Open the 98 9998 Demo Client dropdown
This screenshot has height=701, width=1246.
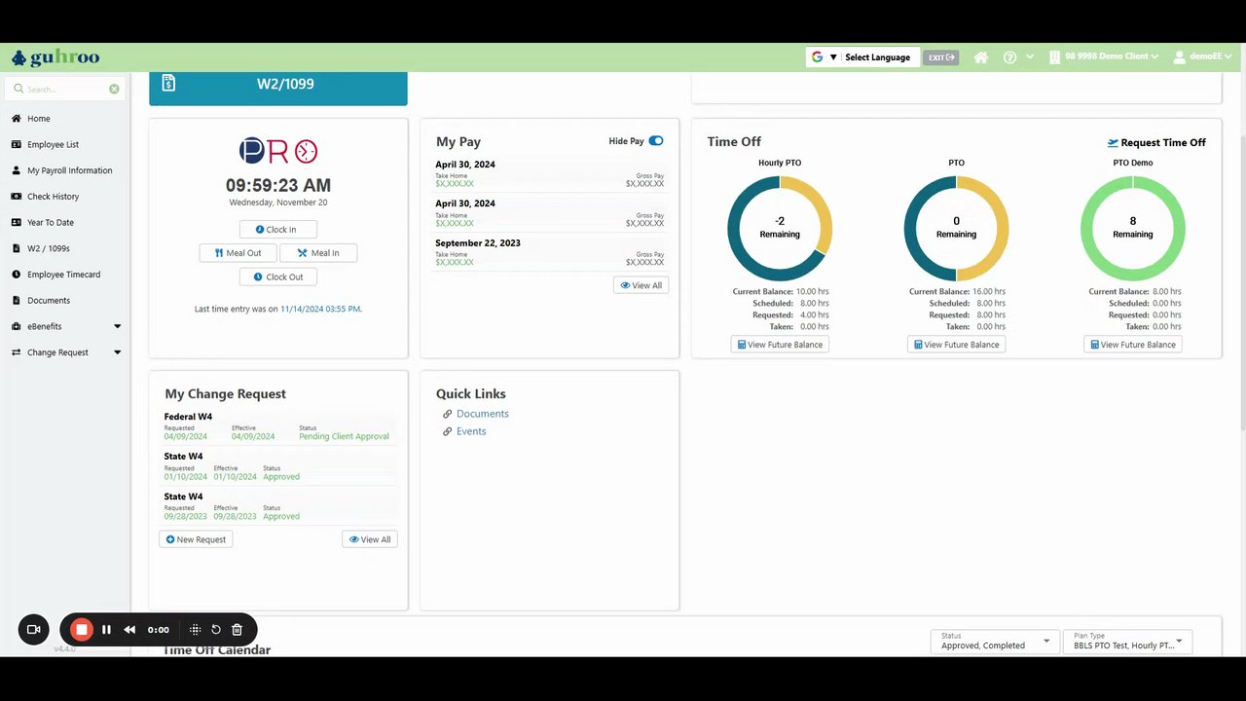(1104, 57)
